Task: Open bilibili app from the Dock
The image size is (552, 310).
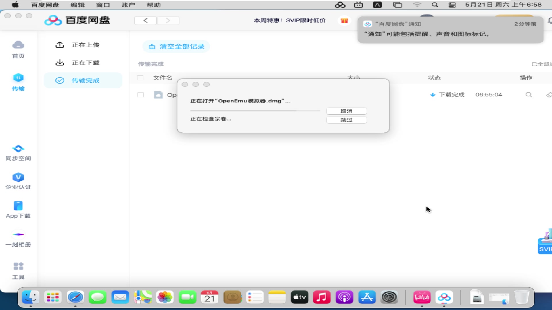Action: point(422,297)
